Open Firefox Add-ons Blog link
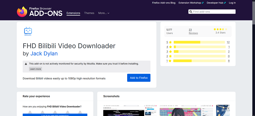 (164, 3)
